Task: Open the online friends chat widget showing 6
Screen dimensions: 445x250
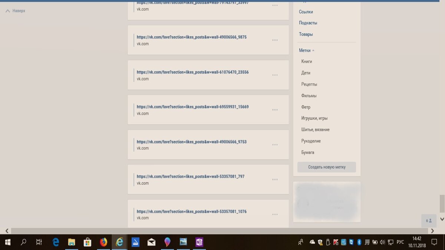Action: [x=429, y=221]
